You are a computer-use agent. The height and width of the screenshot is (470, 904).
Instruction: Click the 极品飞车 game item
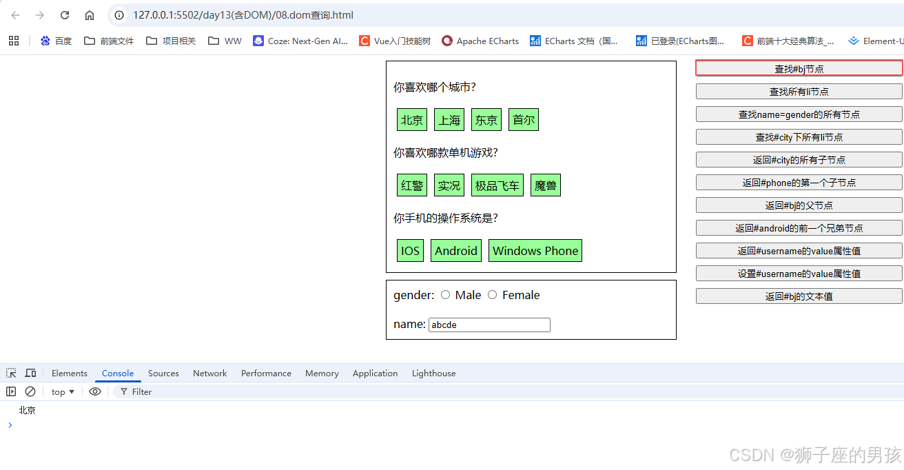[x=497, y=185]
